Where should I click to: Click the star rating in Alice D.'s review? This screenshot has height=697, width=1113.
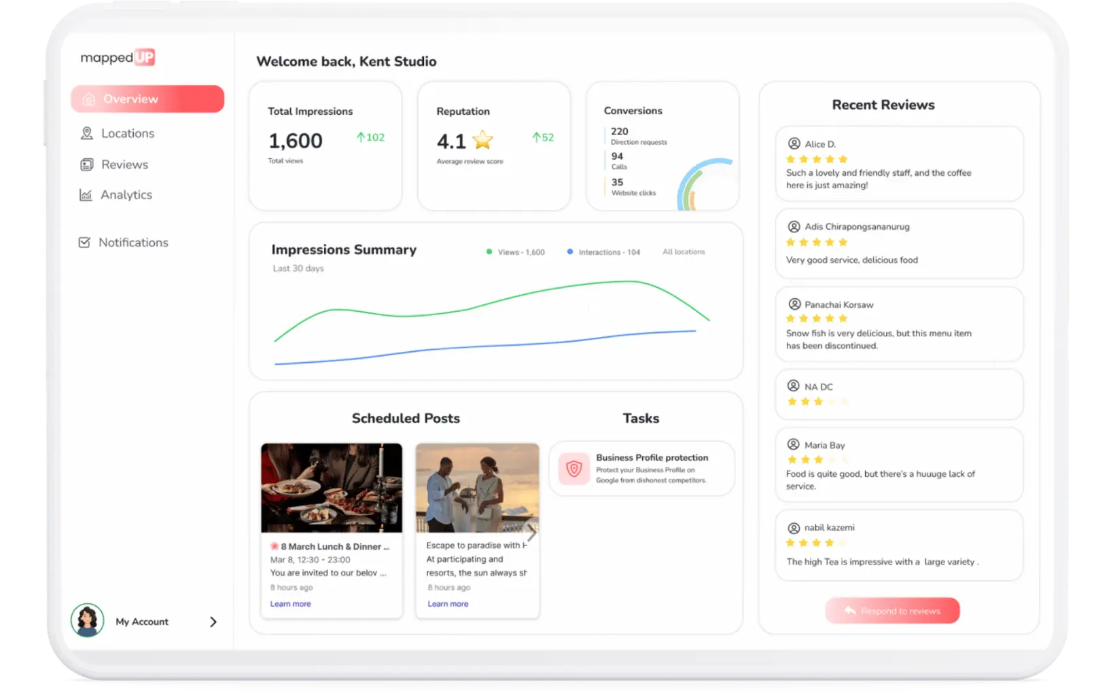pos(817,160)
